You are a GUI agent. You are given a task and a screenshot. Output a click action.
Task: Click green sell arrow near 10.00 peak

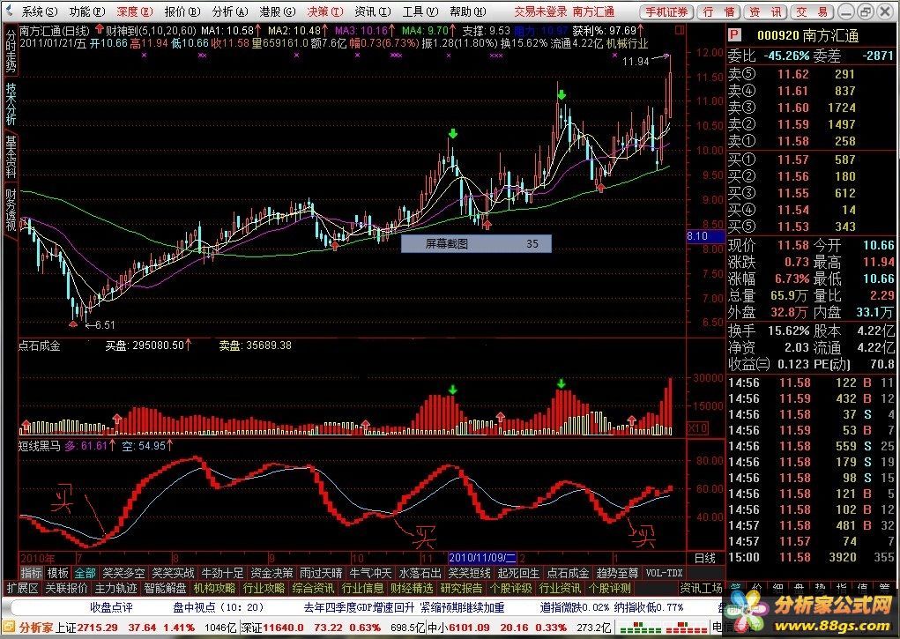pyautogui.click(x=453, y=134)
